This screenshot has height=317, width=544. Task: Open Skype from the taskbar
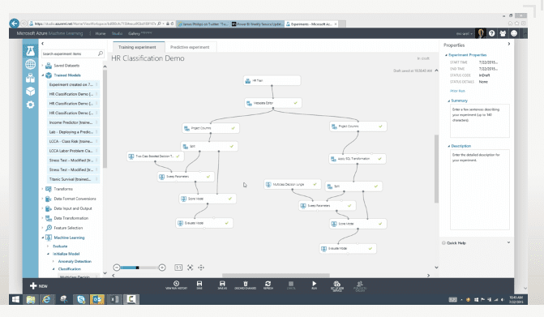(x=81, y=299)
